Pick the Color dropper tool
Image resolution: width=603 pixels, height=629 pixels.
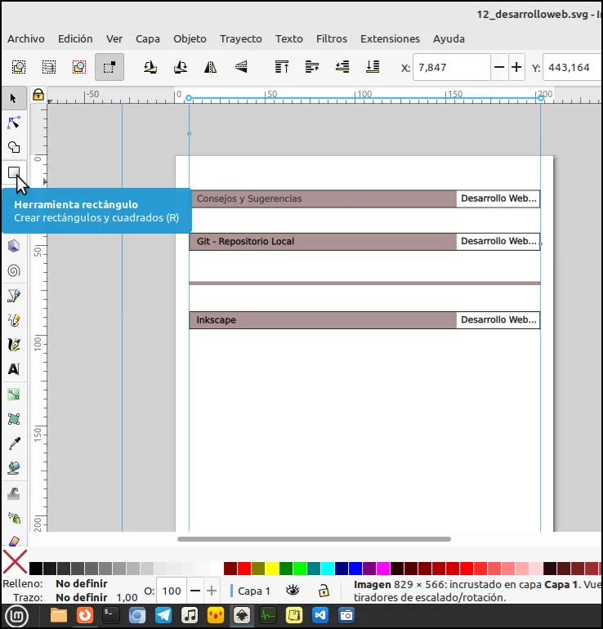pyautogui.click(x=14, y=444)
